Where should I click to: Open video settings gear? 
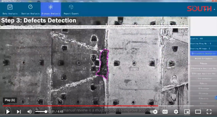(x=176, y=112)
